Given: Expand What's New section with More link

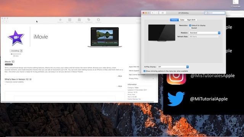Looking at the screenshot, I should click(x=120, y=86).
